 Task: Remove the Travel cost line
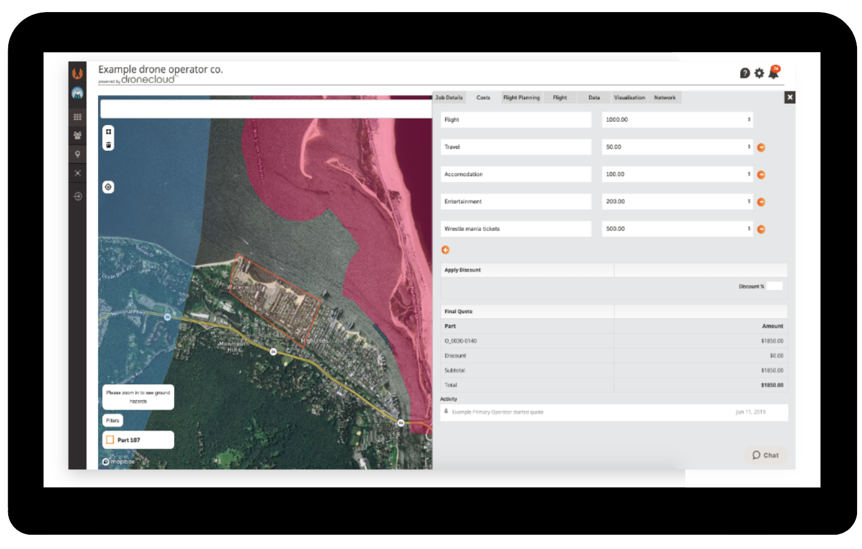point(761,147)
